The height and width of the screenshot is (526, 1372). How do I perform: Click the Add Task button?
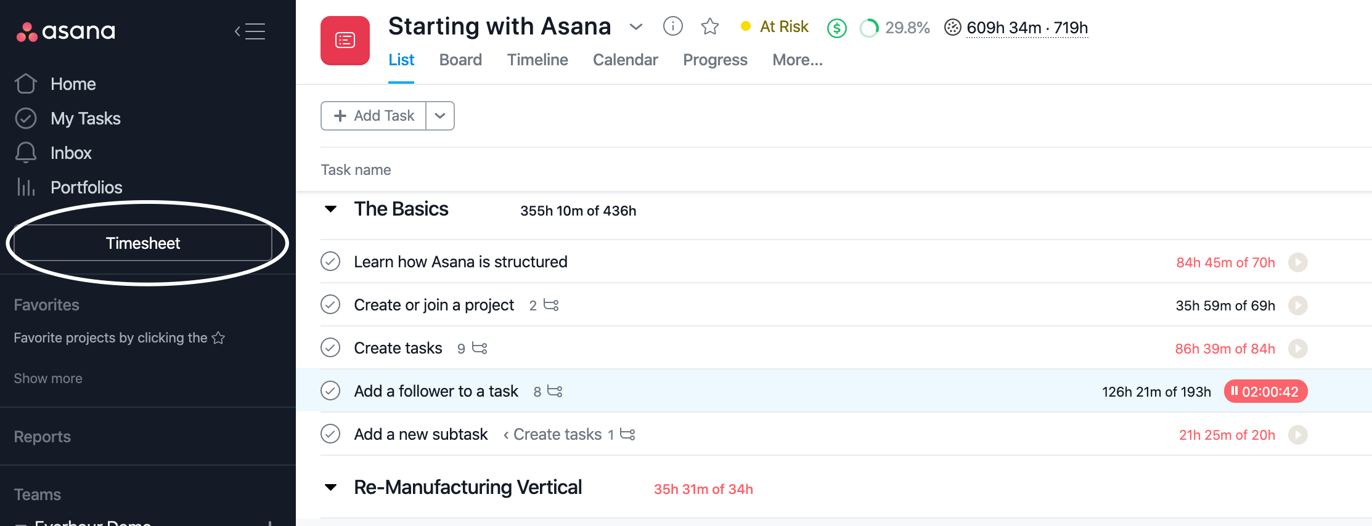374,116
